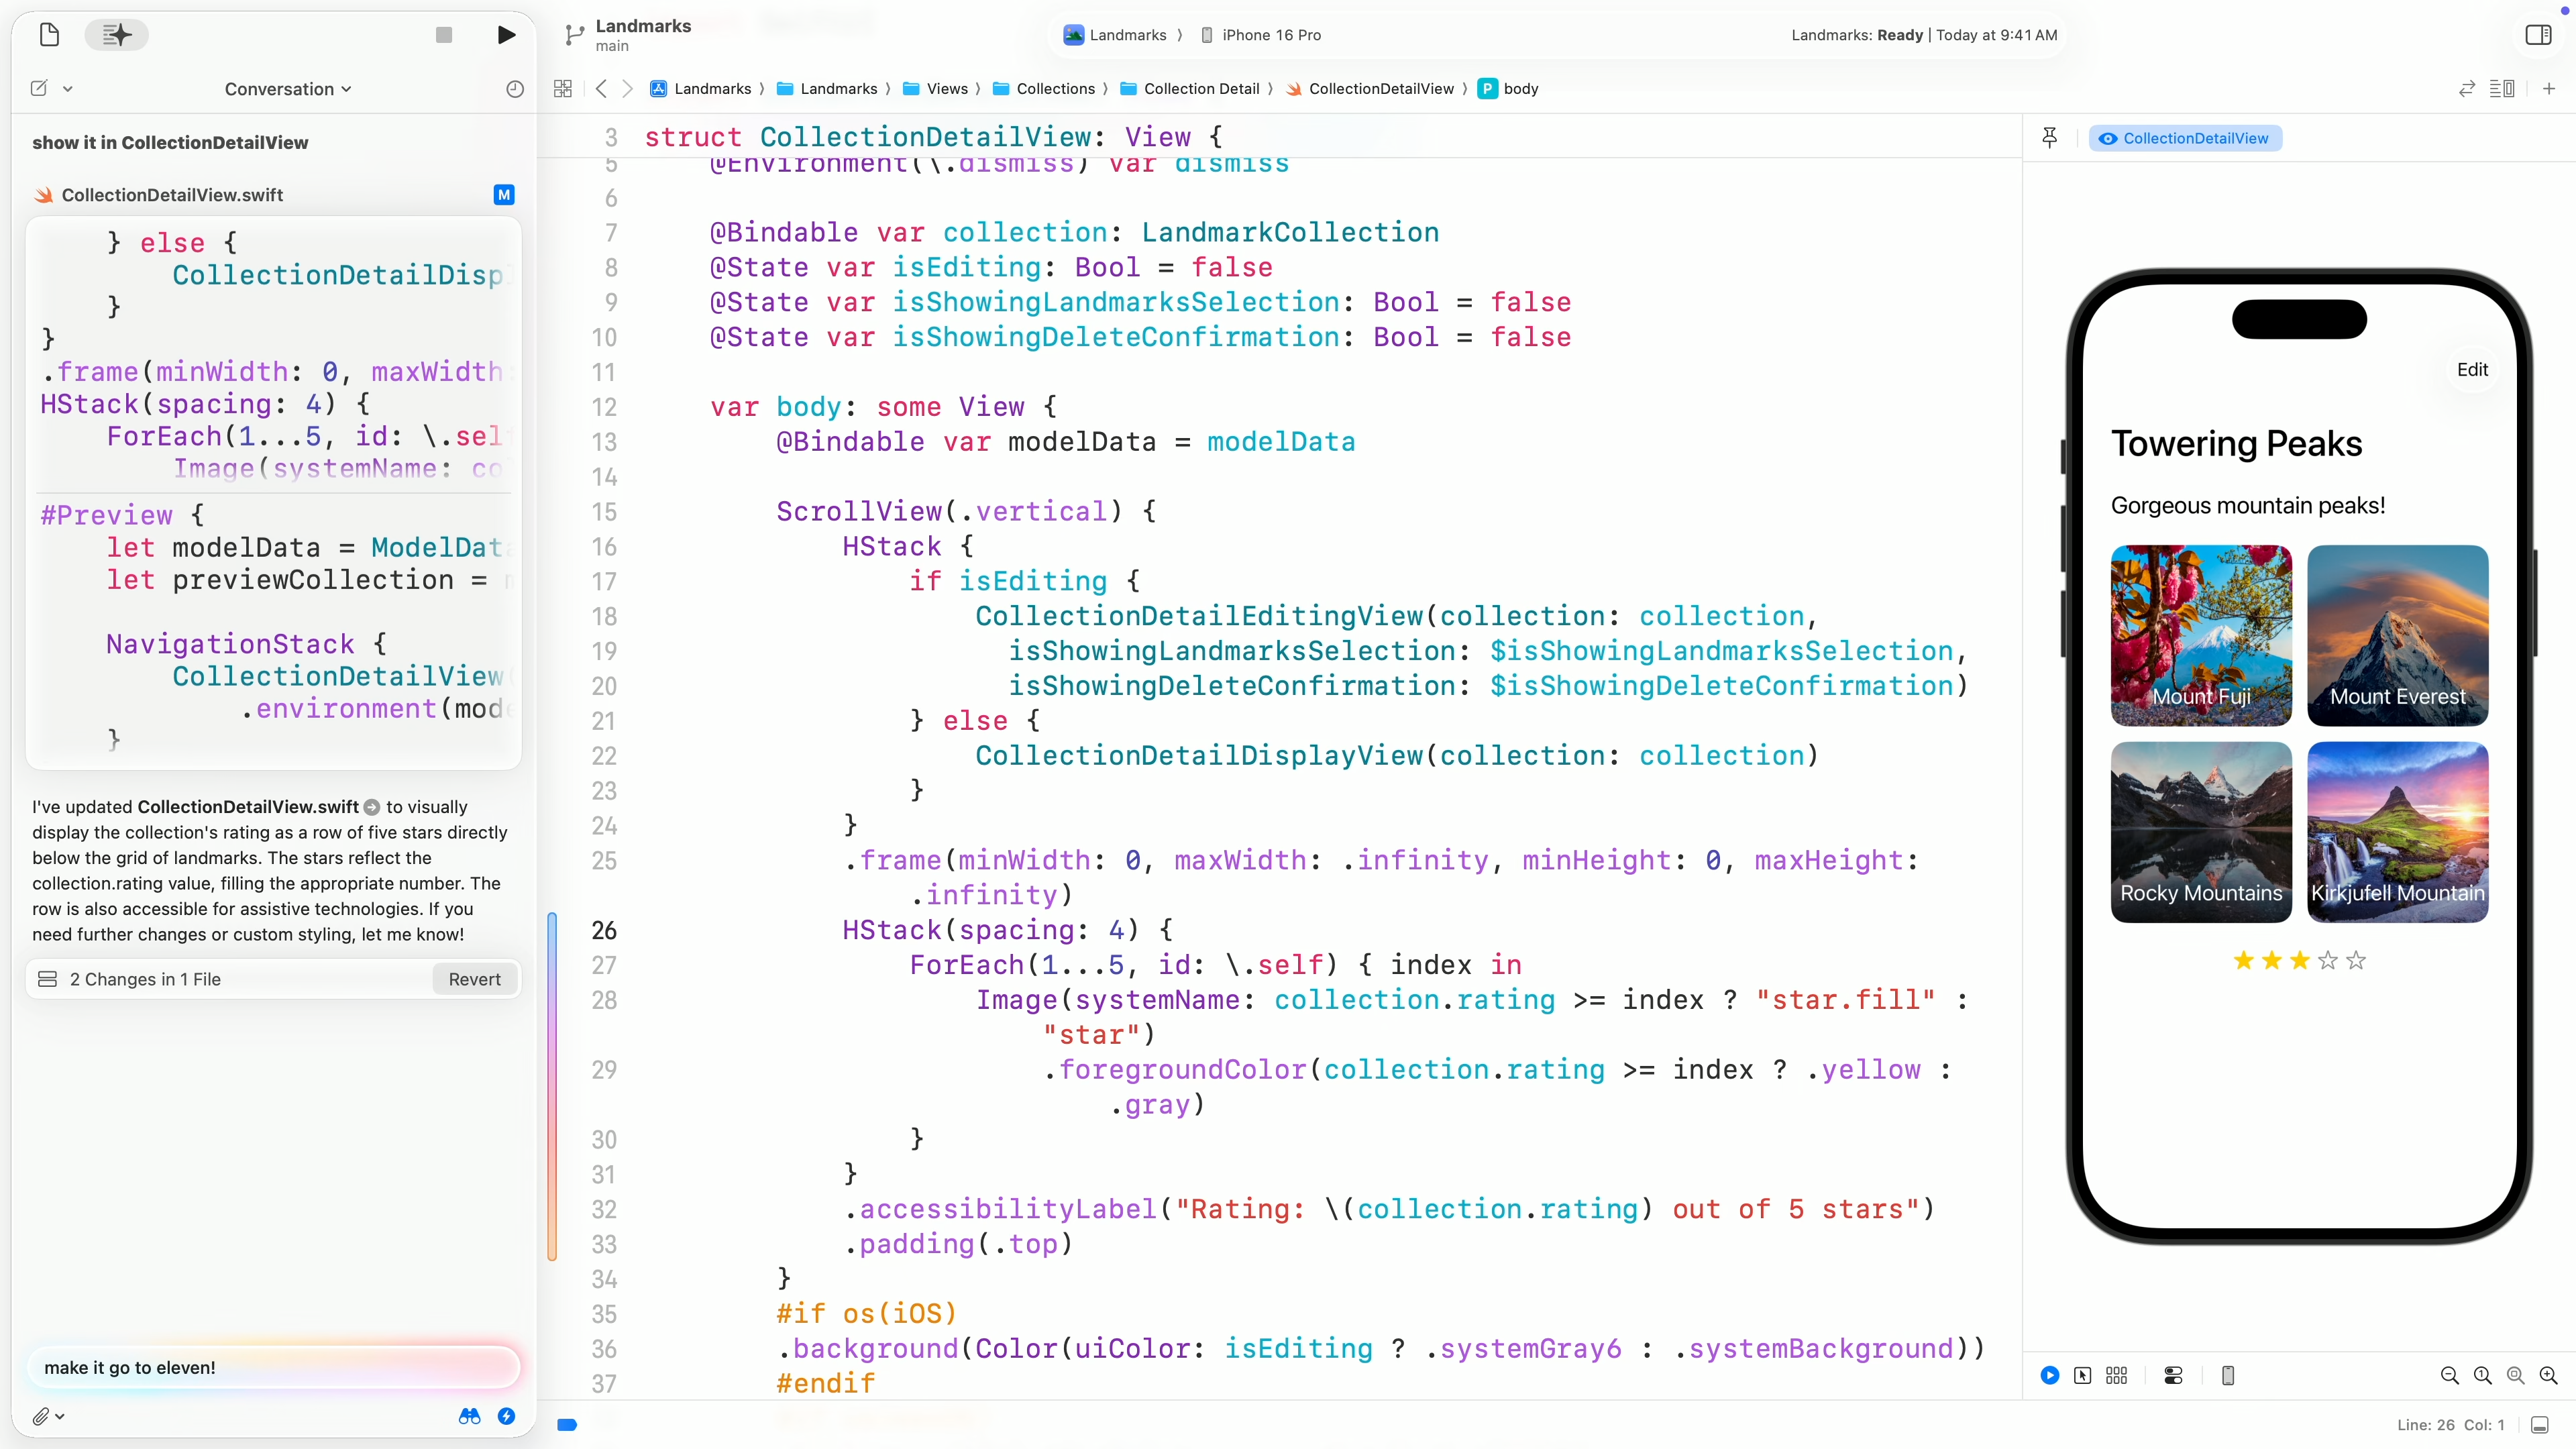Image resolution: width=2576 pixels, height=1449 pixels.
Task: Click the Run play button in toolbar
Action: point(506,35)
